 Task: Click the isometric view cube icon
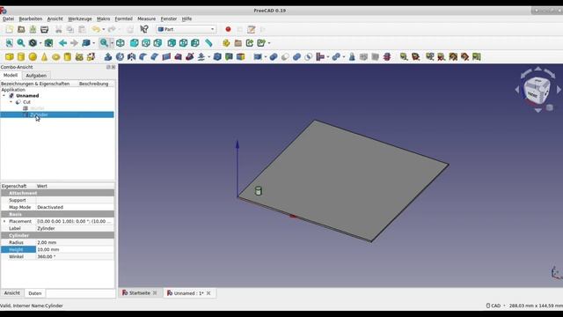tap(121, 43)
